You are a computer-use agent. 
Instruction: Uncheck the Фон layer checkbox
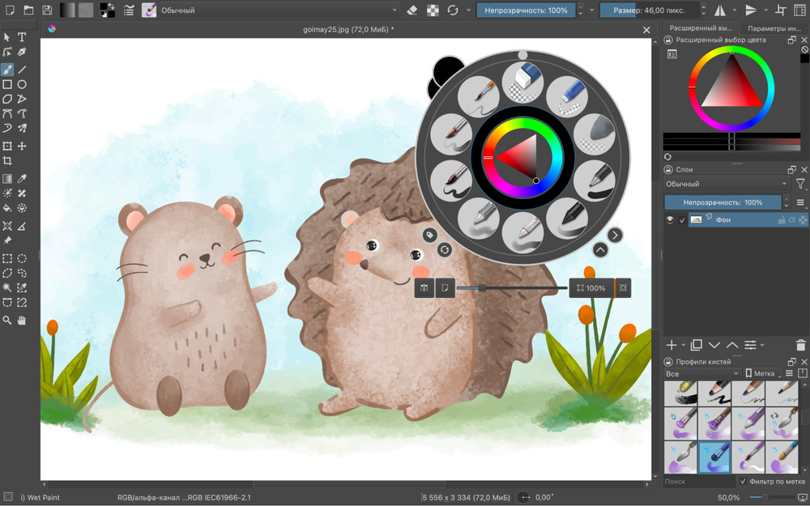point(683,219)
